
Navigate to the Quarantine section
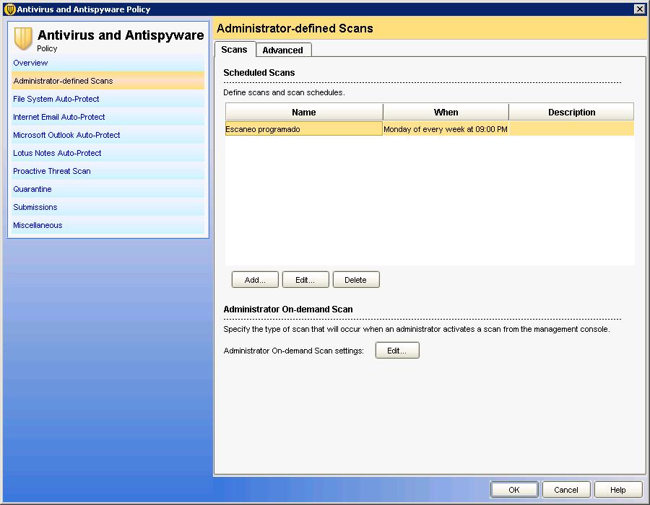point(32,189)
